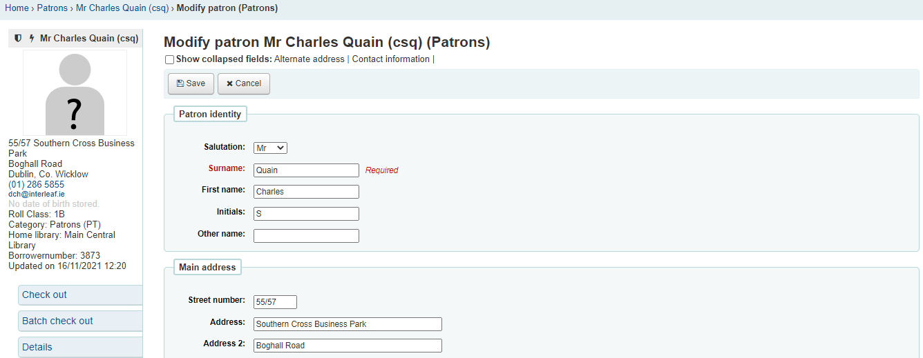Click the patron phone number link
Screen dimensions: 923x358
[x=36, y=185]
